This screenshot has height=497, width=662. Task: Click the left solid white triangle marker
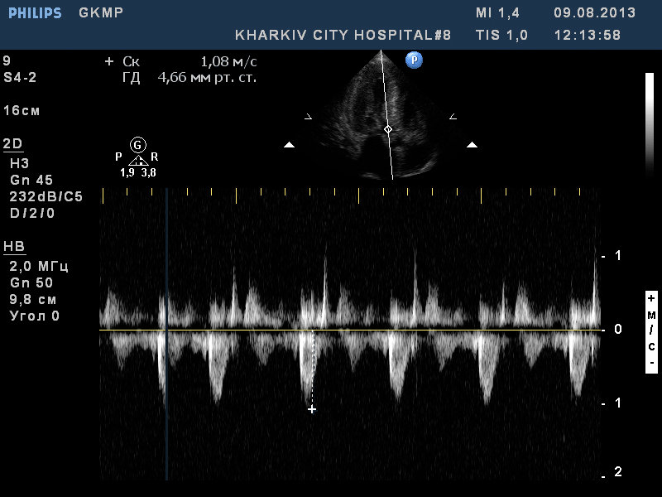pyautogui.click(x=289, y=145)
